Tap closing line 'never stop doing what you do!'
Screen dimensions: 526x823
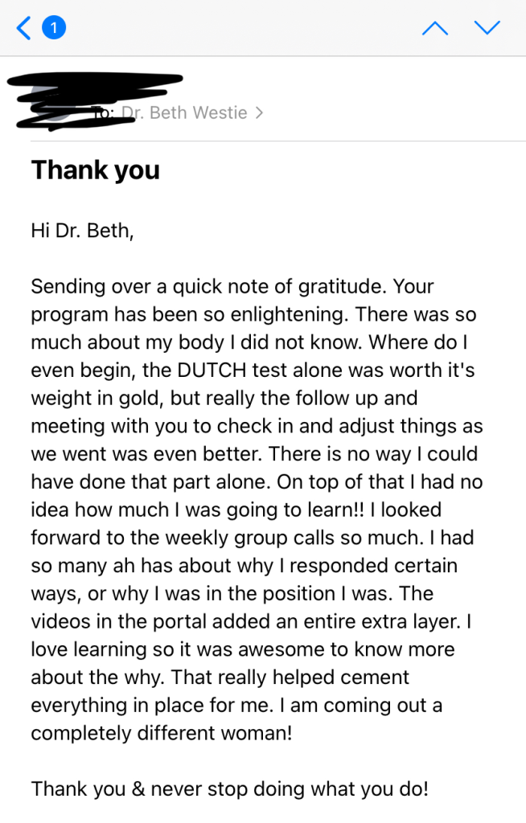coord(290,789)
